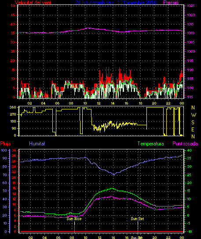Click hour 10 under the temperature chart
Screen dimensions: 201x239
[x=85, y=238]
